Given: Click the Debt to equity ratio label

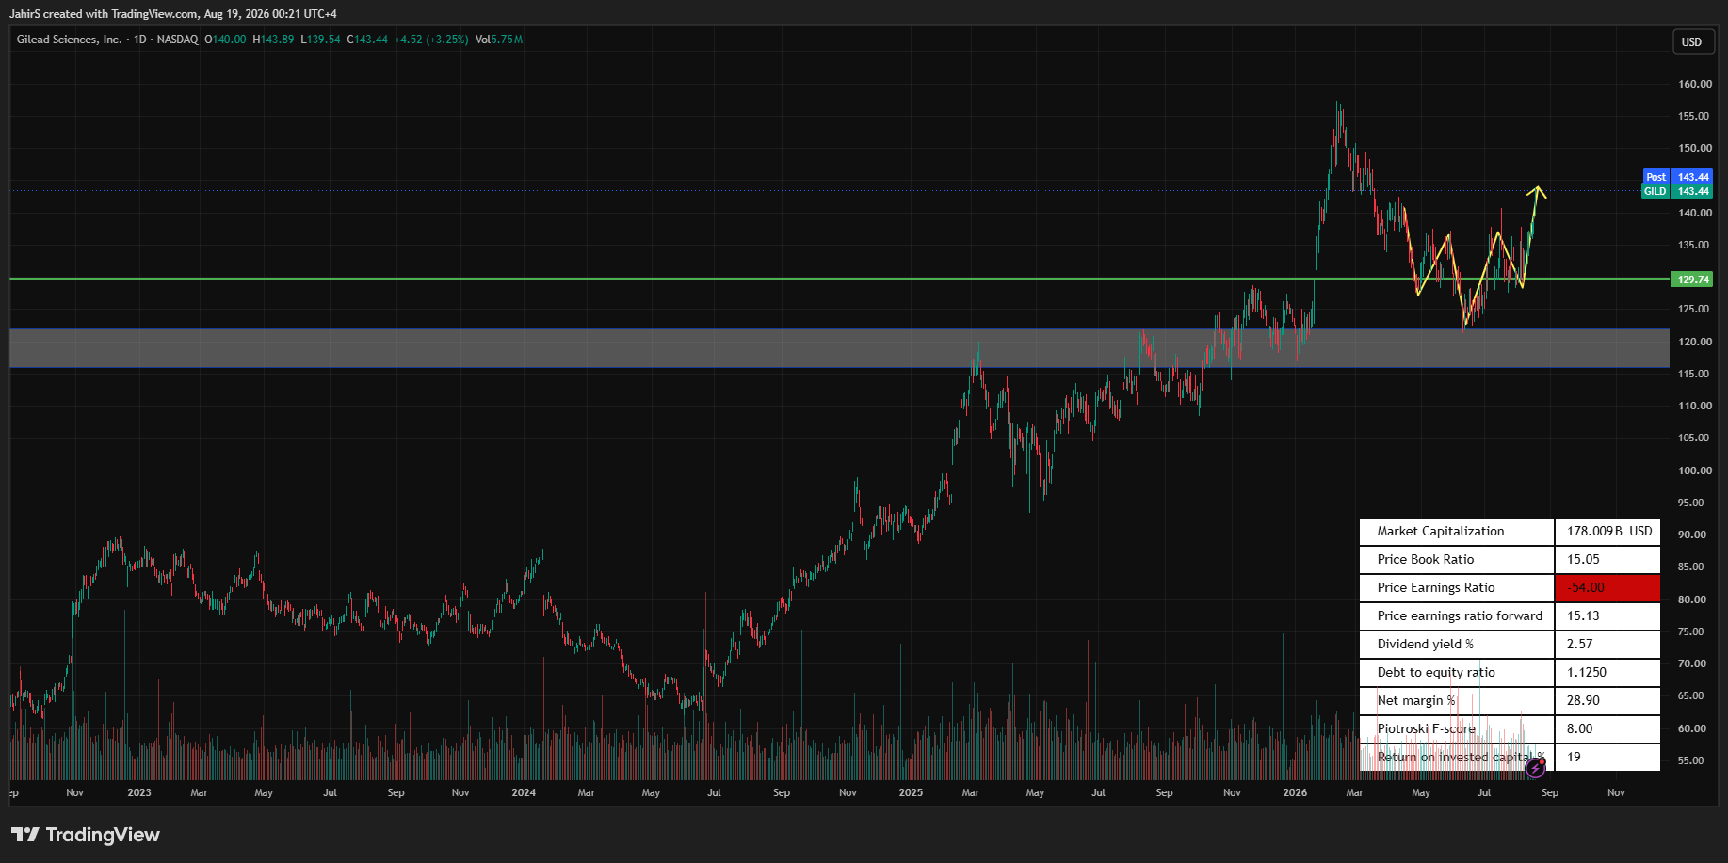Looking at the screenshot, I should (x=1435, y=672).
